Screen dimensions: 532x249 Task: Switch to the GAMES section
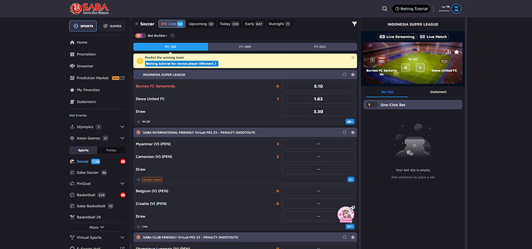pos(112,26)
